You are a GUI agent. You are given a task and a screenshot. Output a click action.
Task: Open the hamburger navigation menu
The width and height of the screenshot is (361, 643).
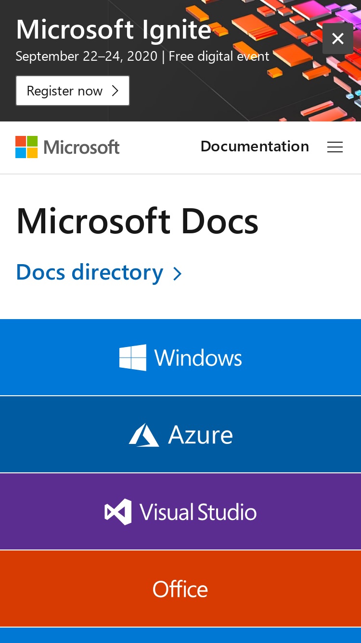335,147
